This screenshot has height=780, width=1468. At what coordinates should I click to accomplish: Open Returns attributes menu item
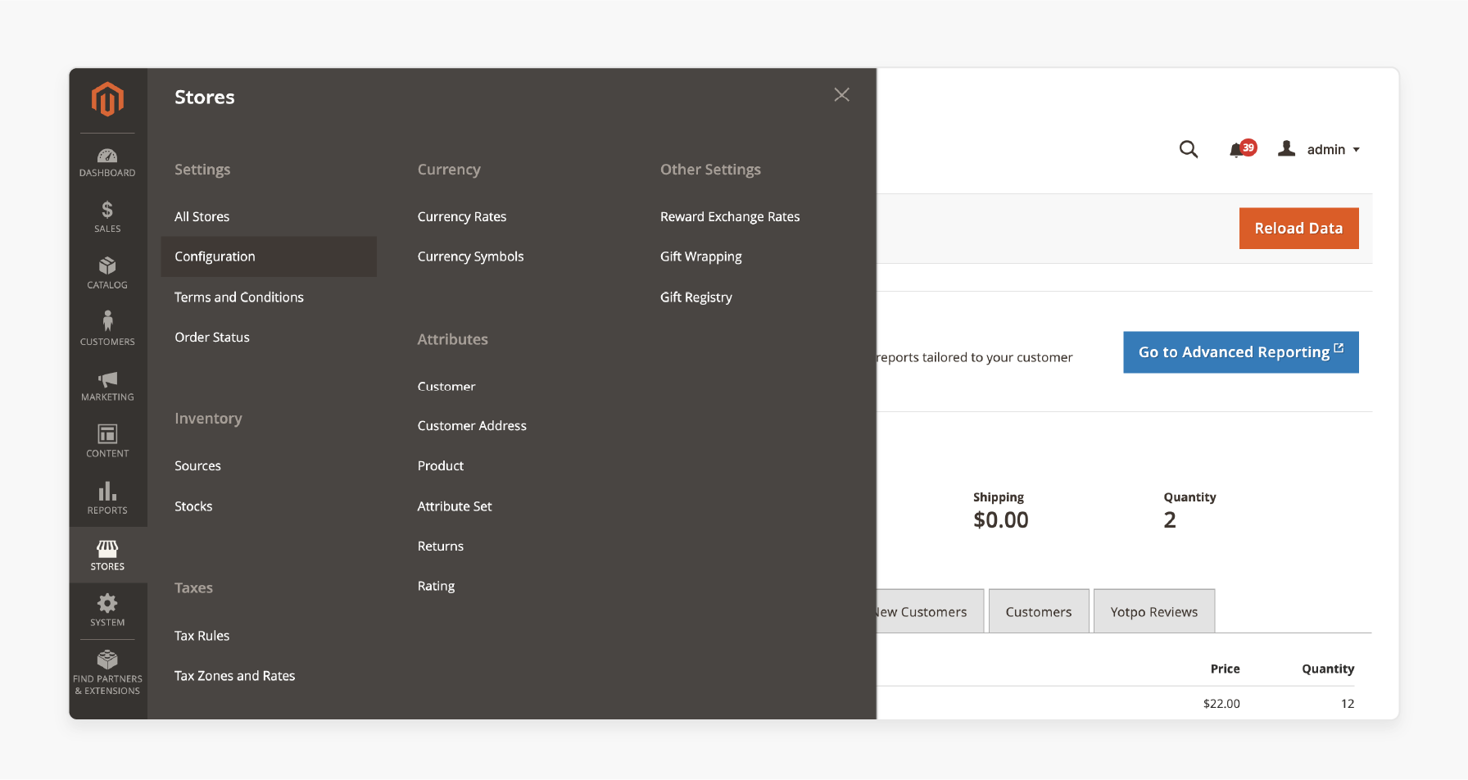coord(441,546)
